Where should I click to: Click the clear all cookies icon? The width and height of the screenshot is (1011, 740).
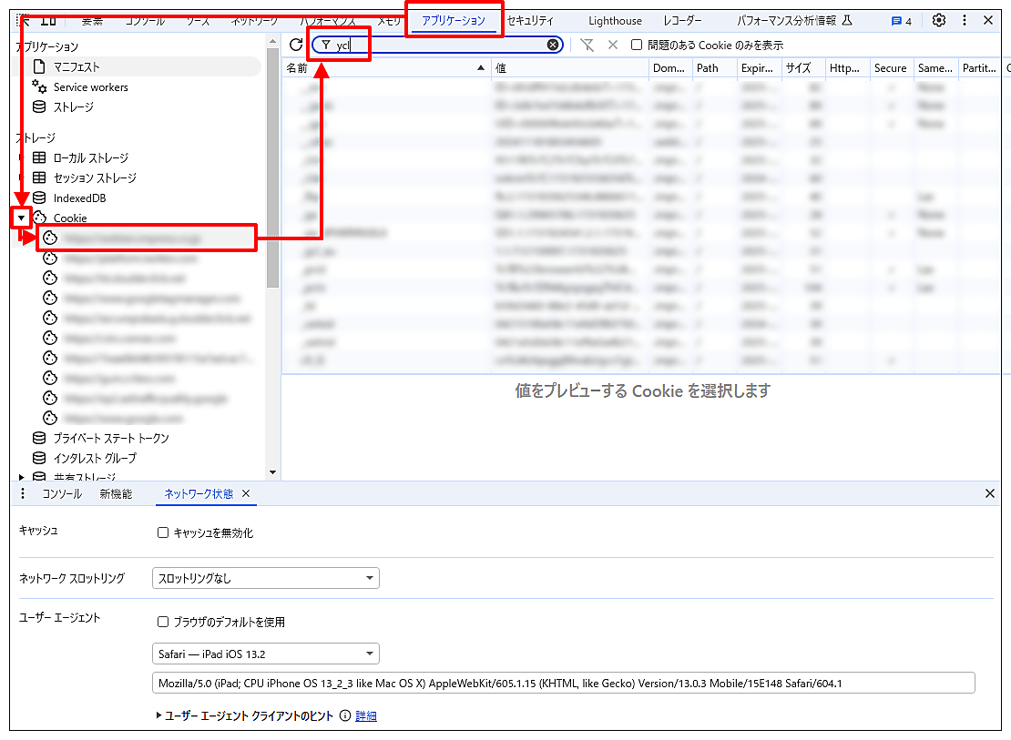[587, 45]
